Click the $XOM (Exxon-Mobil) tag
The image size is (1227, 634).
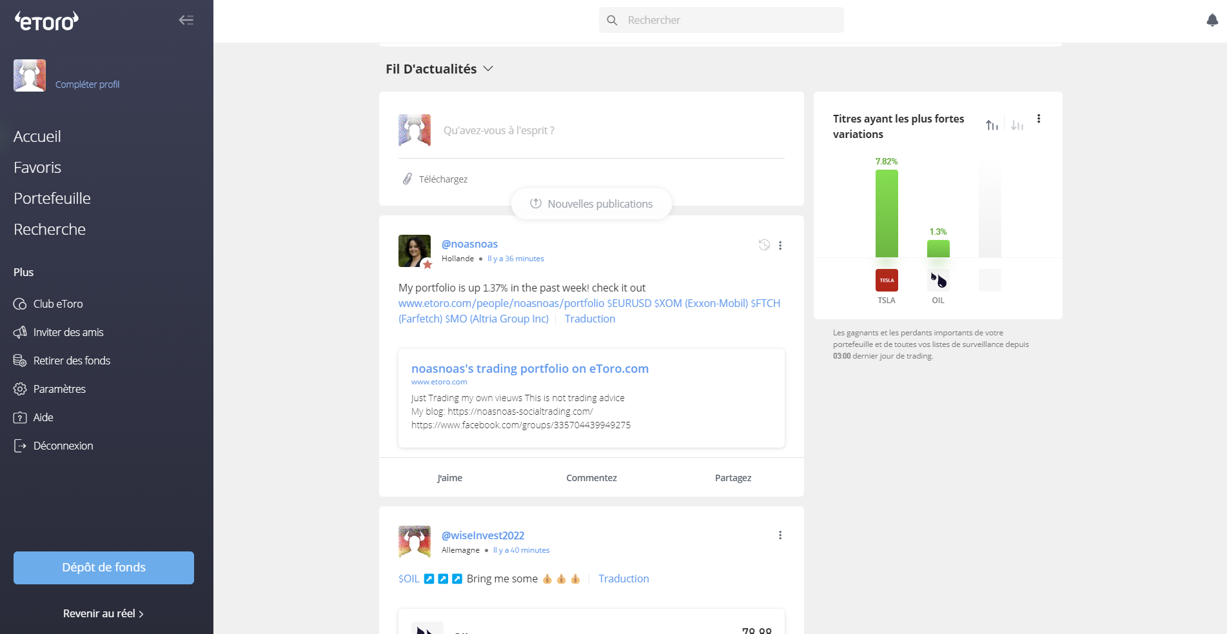tap(700, 303)
